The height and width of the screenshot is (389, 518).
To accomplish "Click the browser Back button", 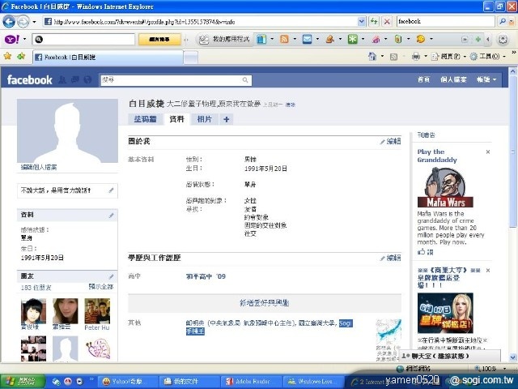I will pyautogui.click(x=9, y=22).
